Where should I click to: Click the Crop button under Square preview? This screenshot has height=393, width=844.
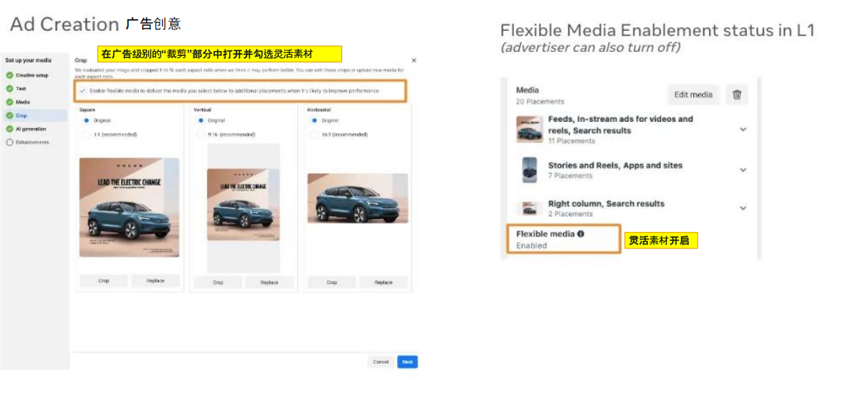pos(104,281)
